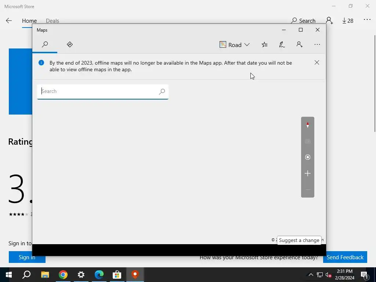Click the muted volume tray icon
Image resolution: width=376 pixels, height=282 pixels.
[329, 275]
